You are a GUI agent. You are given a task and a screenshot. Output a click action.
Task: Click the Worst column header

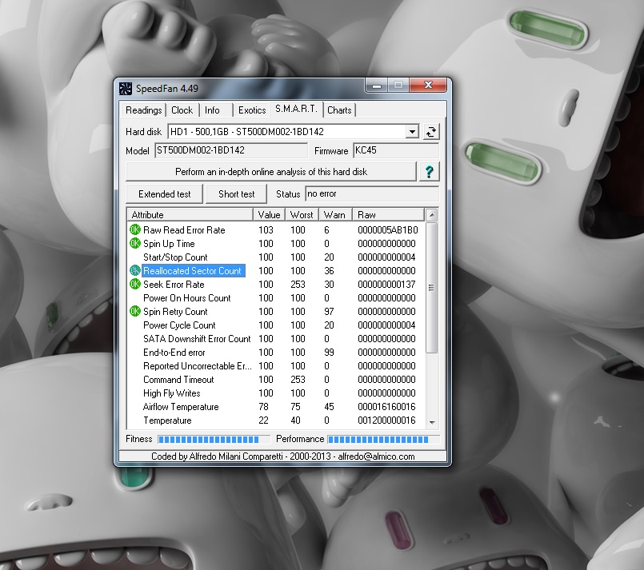(302, 214)
